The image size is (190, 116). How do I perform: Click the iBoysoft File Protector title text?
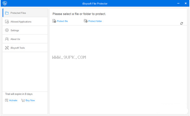click(x=95, y=4)
